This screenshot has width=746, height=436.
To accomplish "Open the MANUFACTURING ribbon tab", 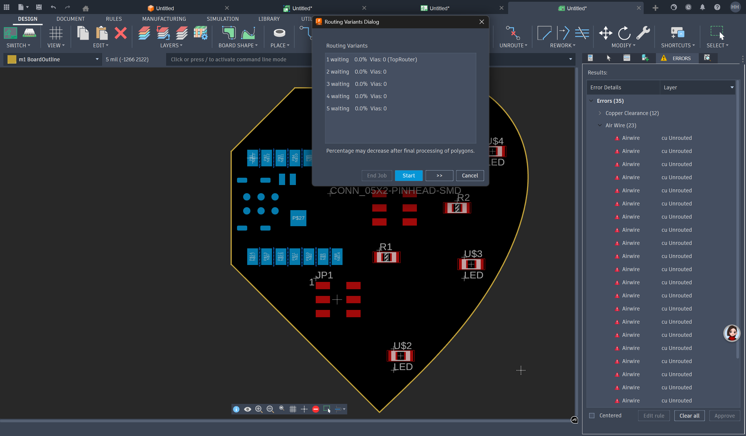I will pos(164,19).
